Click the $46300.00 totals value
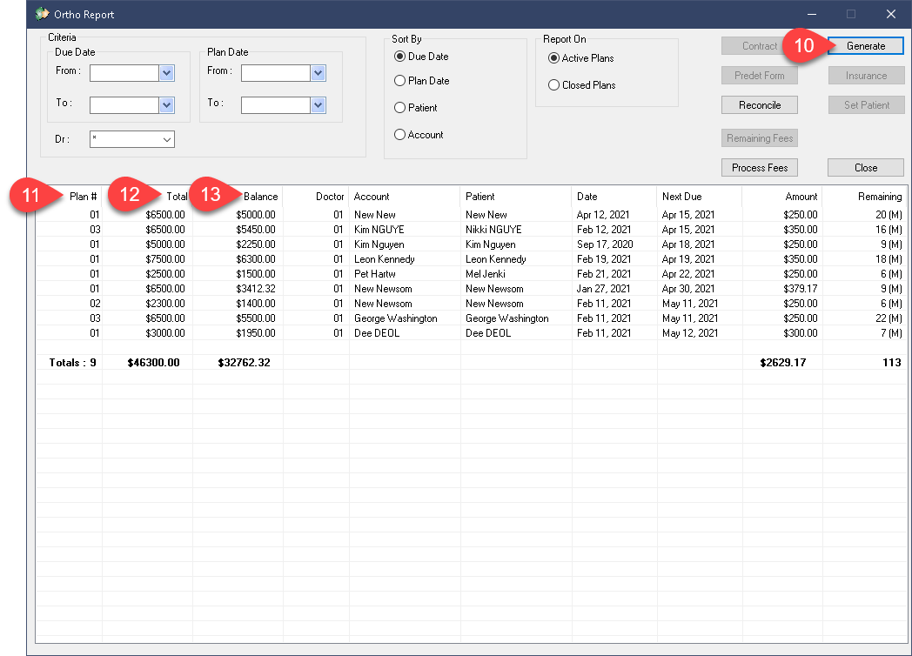 tap(153, 362)
